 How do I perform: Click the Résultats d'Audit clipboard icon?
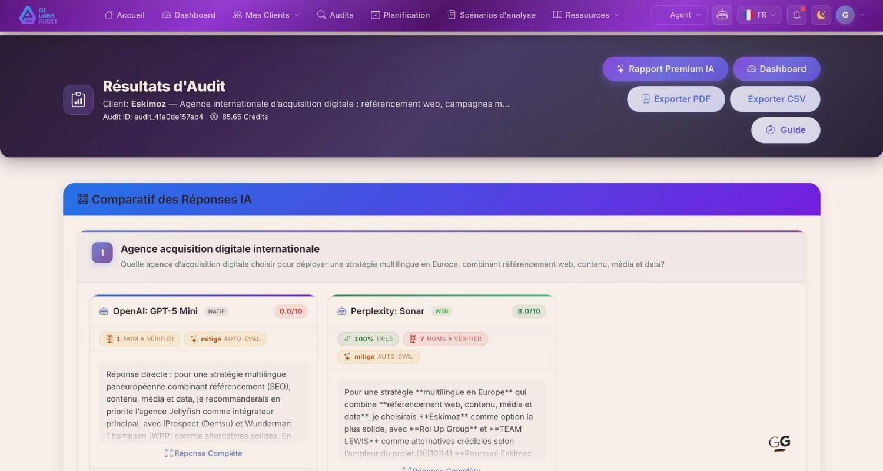(x=78, y=99)
